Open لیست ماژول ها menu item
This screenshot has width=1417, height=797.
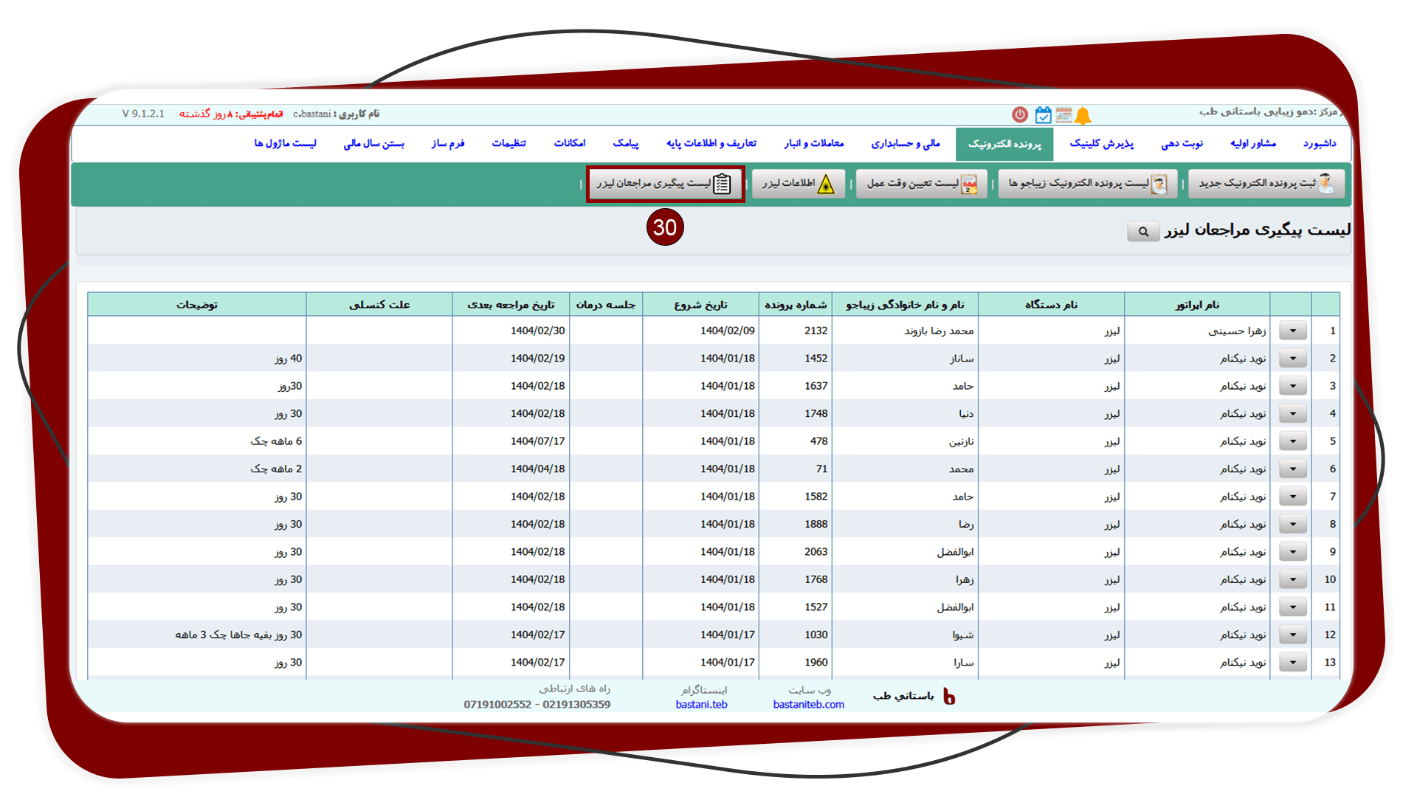[286, 143]
